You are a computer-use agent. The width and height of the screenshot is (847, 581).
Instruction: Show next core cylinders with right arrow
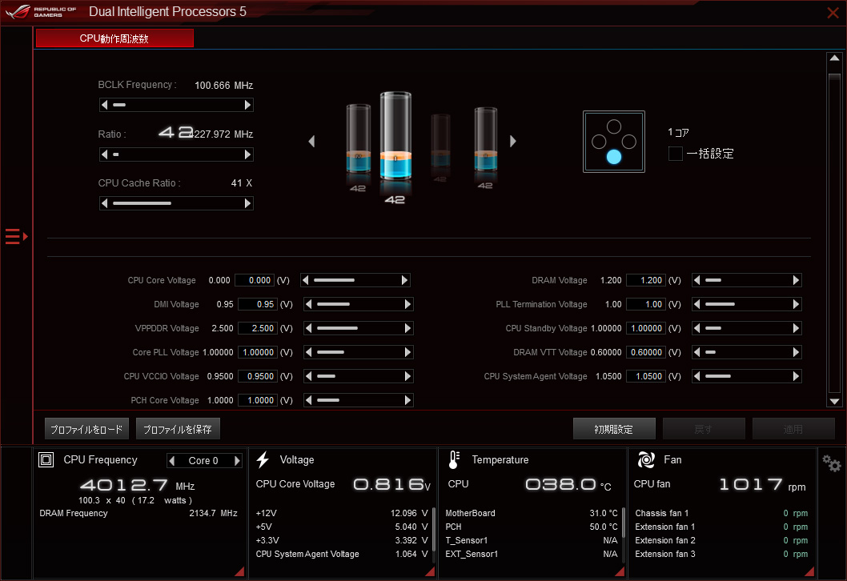[512, 142]
